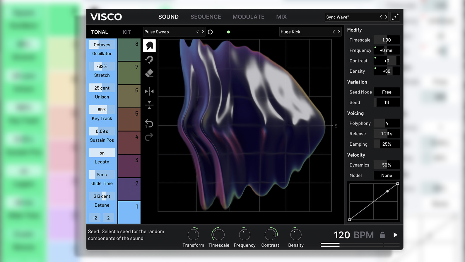Select pad slot 7
The height and width of the screenshot is (262, 465).
pyautogui.click(x=129, y=73)
